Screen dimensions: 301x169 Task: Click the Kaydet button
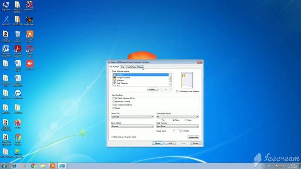[x=152, y=90]
